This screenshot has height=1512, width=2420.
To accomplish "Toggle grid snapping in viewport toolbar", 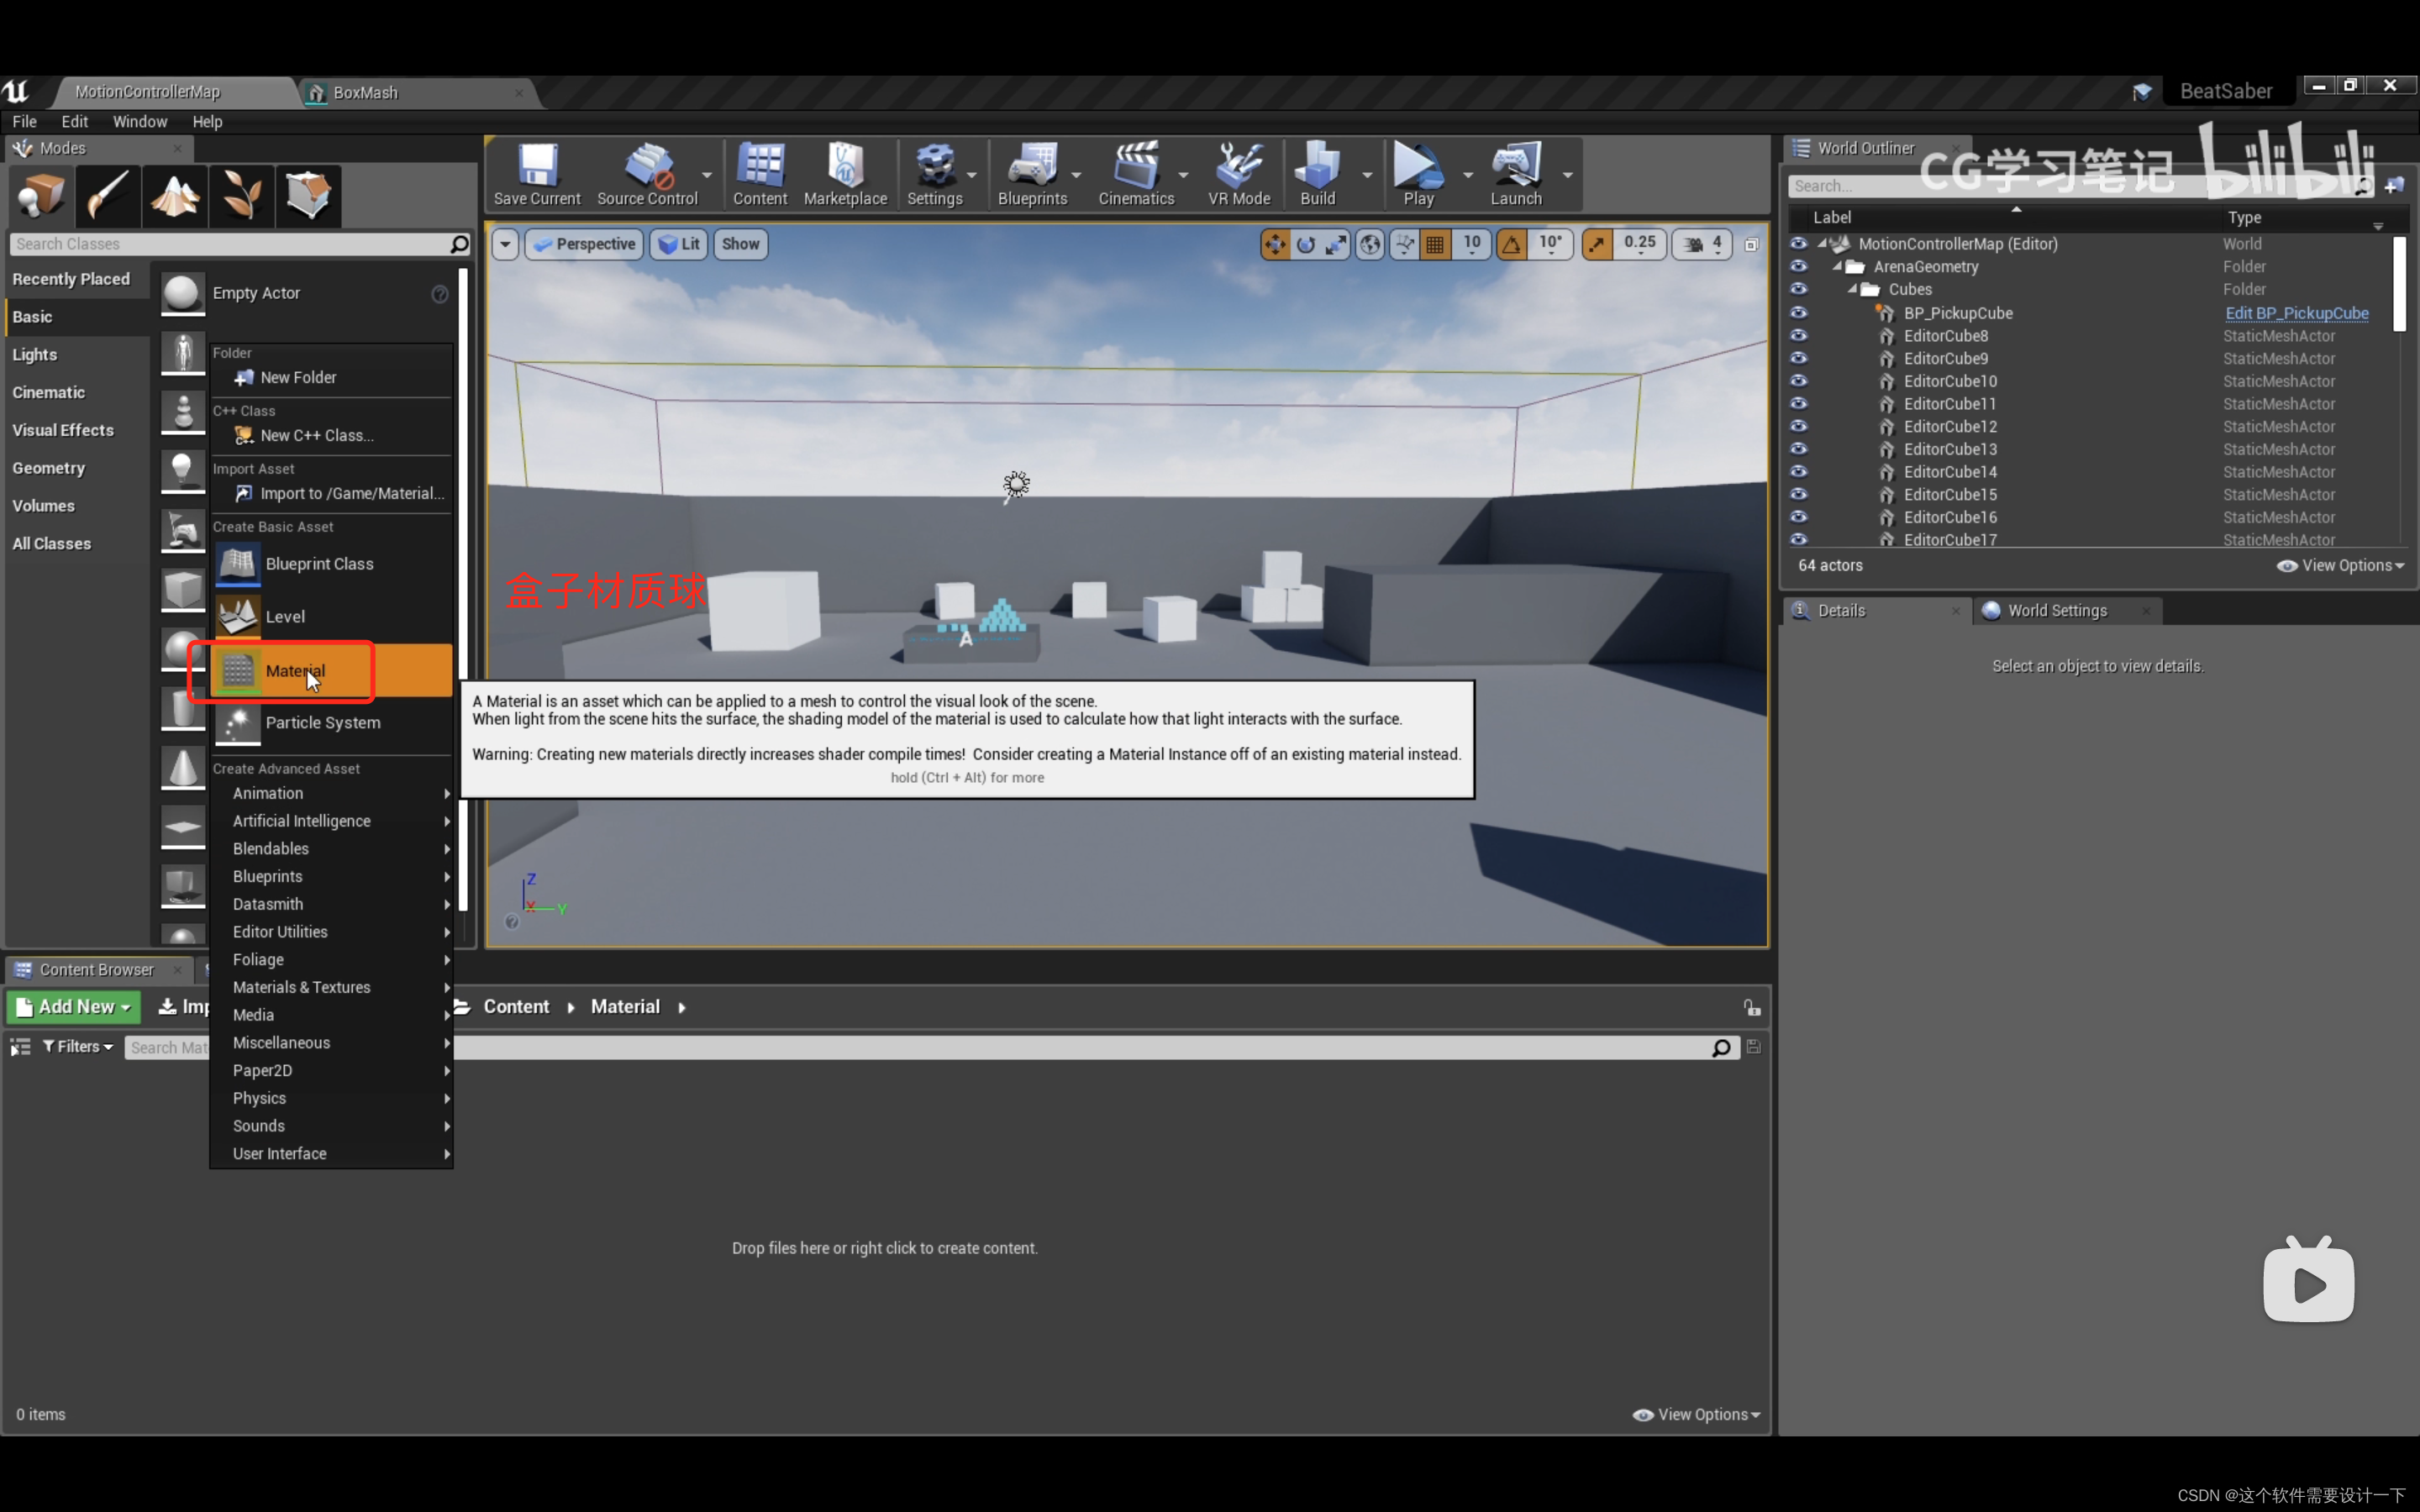I will (1435, 244).
